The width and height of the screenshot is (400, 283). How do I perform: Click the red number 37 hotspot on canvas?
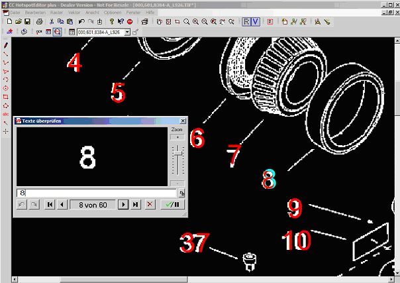(x=195, y=243)
